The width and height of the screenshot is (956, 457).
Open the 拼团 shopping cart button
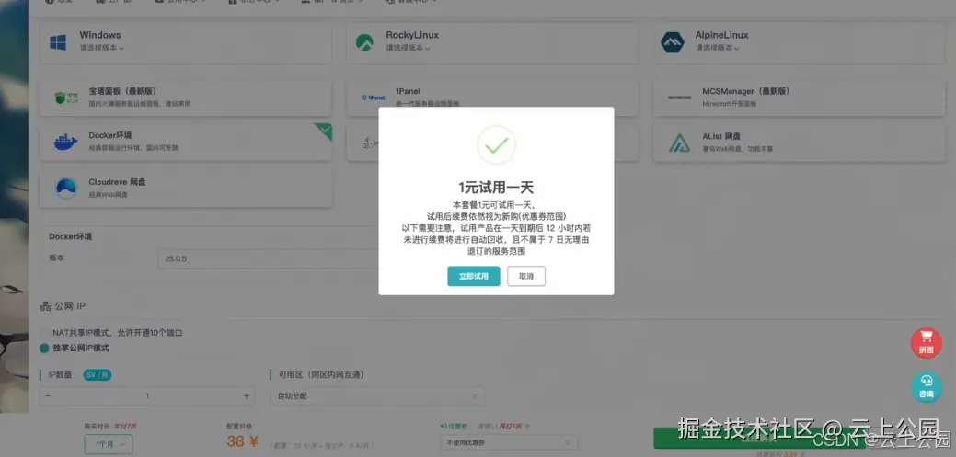coord(927,342)
